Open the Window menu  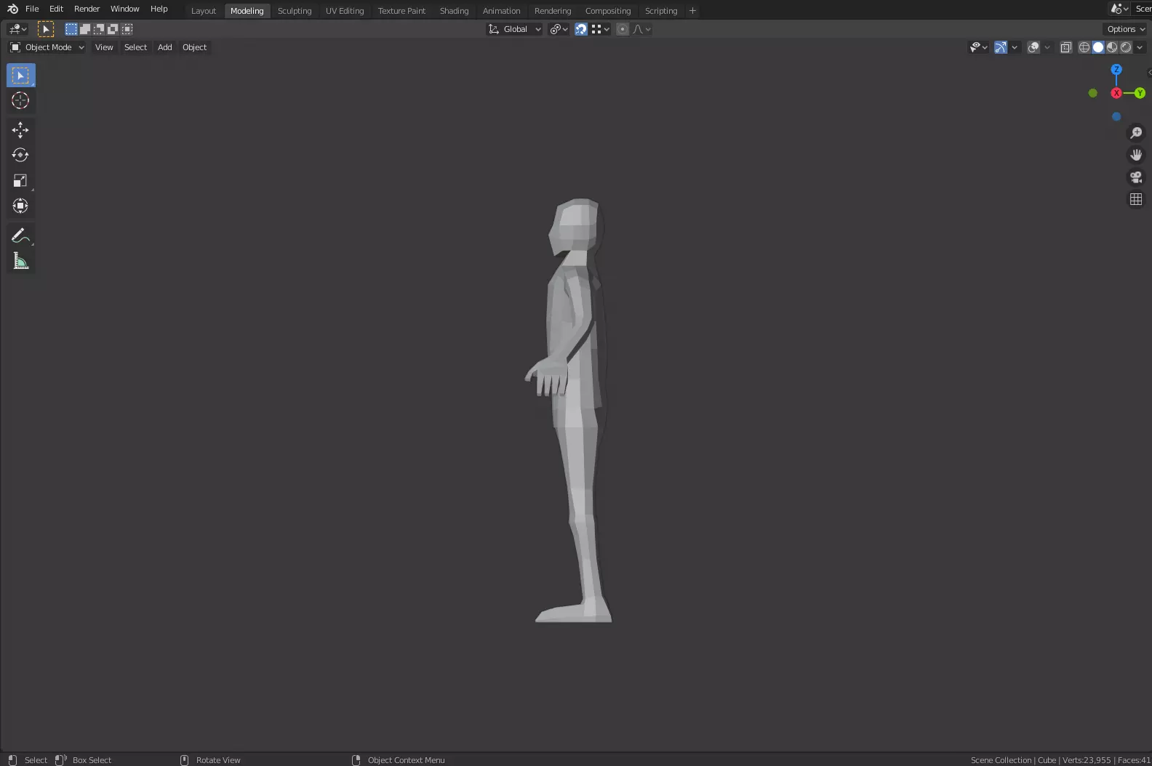[125, 9]
